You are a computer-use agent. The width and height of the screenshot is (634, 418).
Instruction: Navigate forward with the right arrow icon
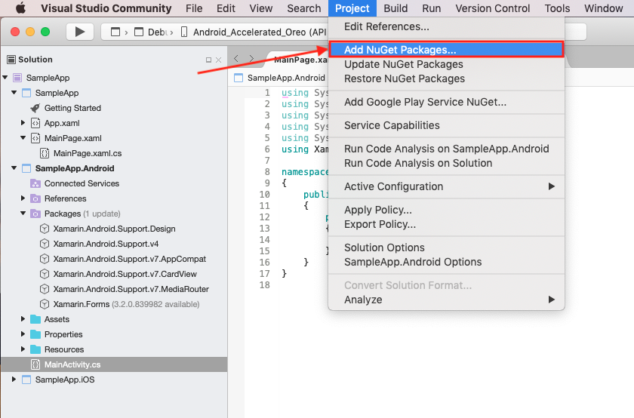(x=251, y=59)
